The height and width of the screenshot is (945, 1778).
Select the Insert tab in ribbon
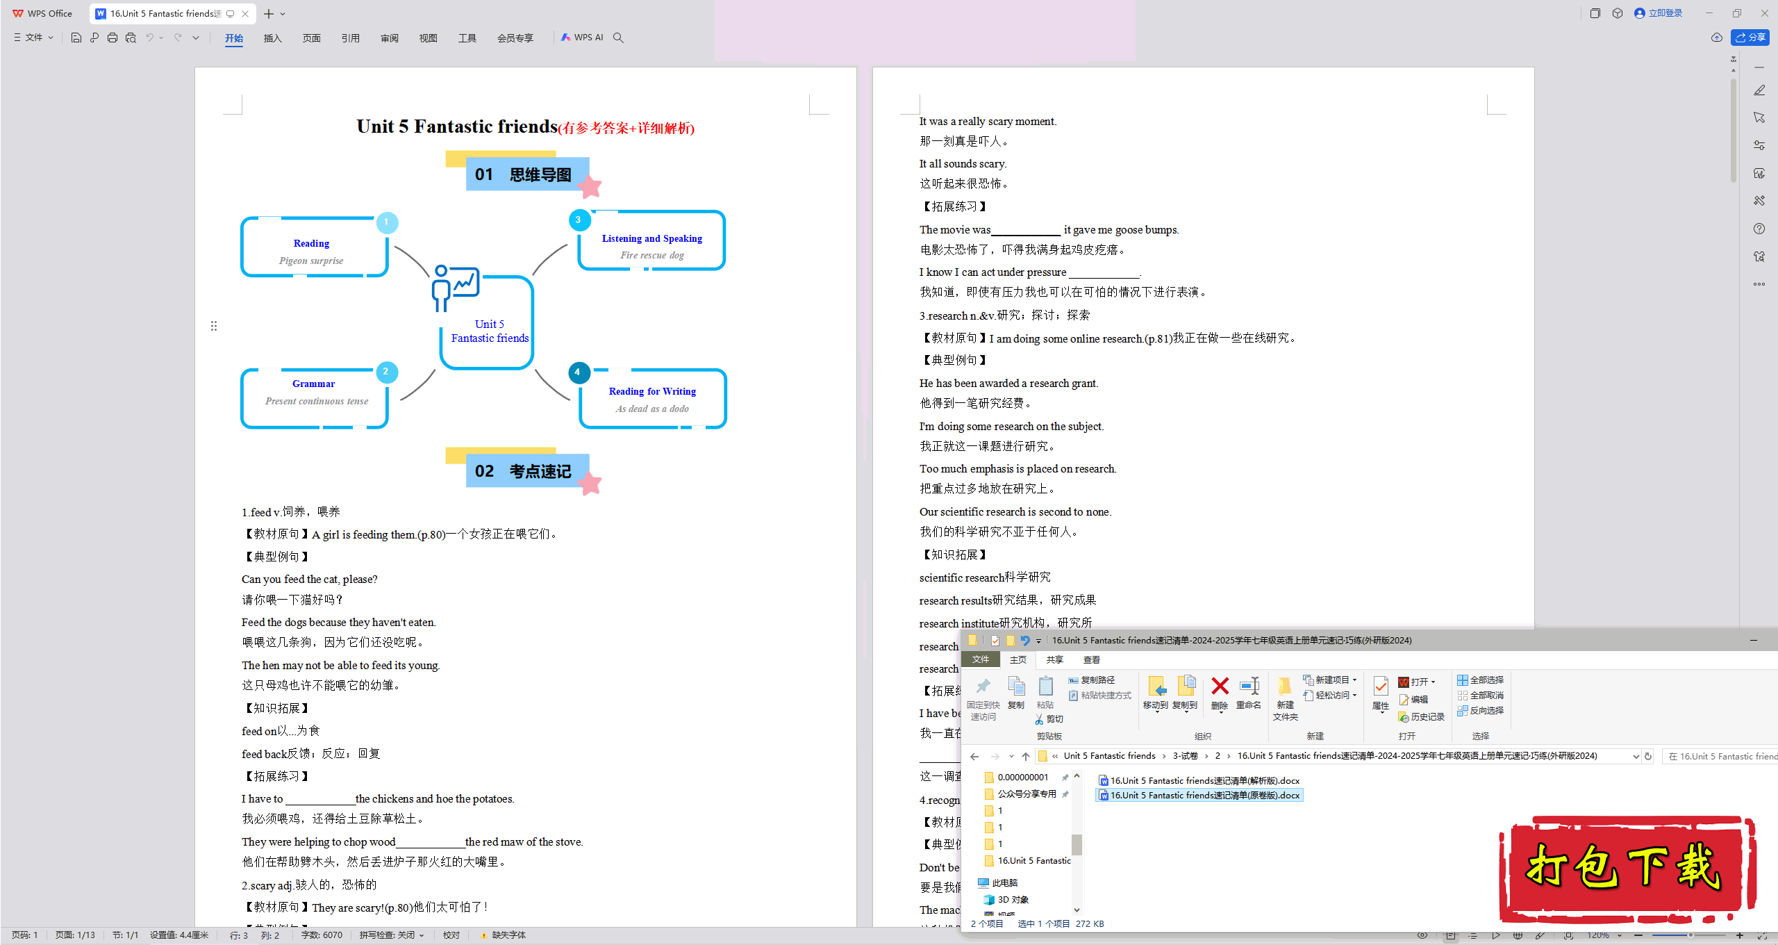click(272, 39)
